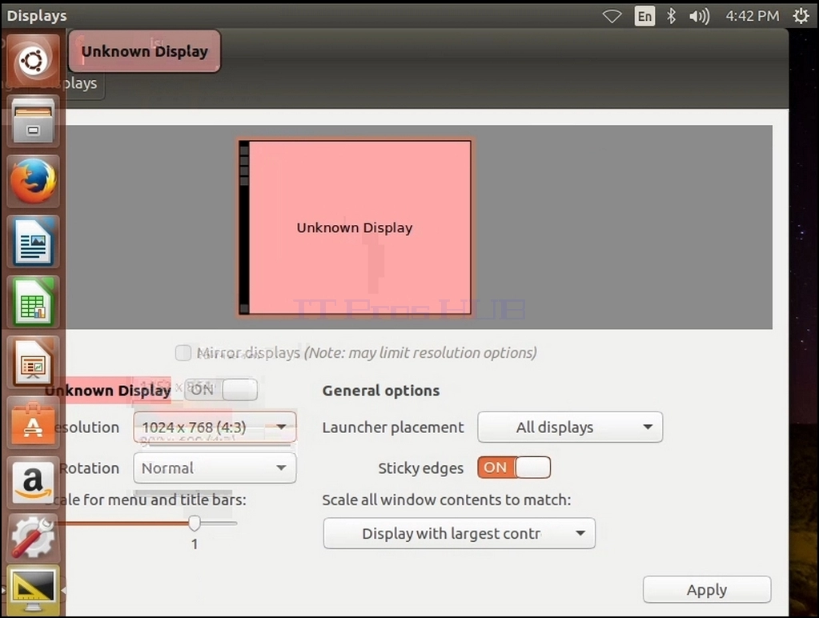
Task: Click the volume indicator in top bar
Action: tap(699, 16)
